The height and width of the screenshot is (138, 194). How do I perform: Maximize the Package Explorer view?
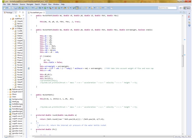(x=23, y=12)
